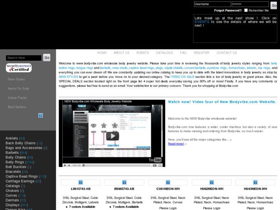Open New Styles in sidebar
This screenshot has width=280, height=210.
[16, 79]
